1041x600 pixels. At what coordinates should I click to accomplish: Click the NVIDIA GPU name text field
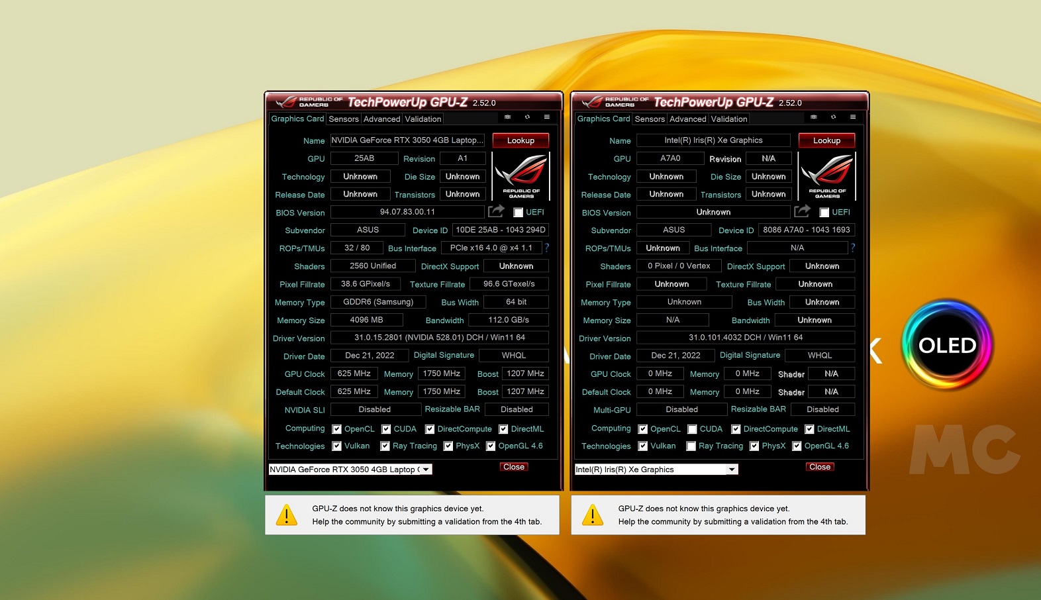tap(407, 140)
